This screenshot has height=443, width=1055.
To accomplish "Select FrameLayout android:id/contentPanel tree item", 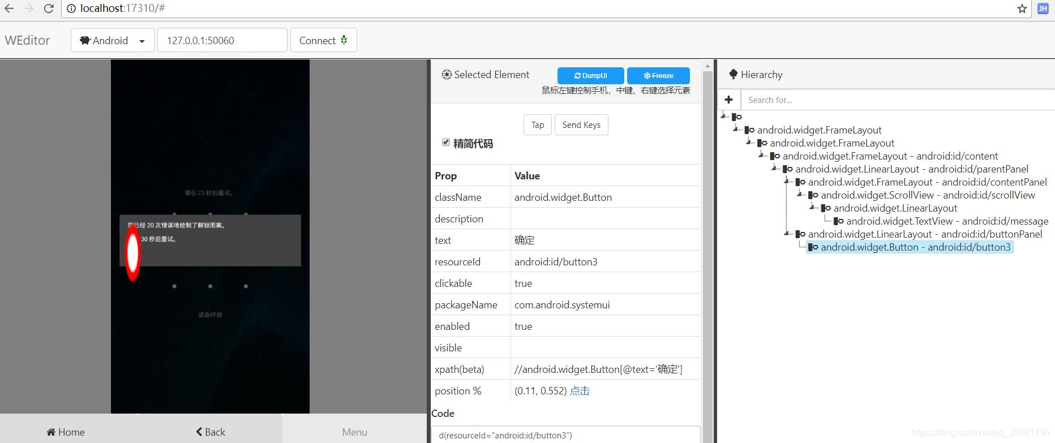I will point(927,182).
